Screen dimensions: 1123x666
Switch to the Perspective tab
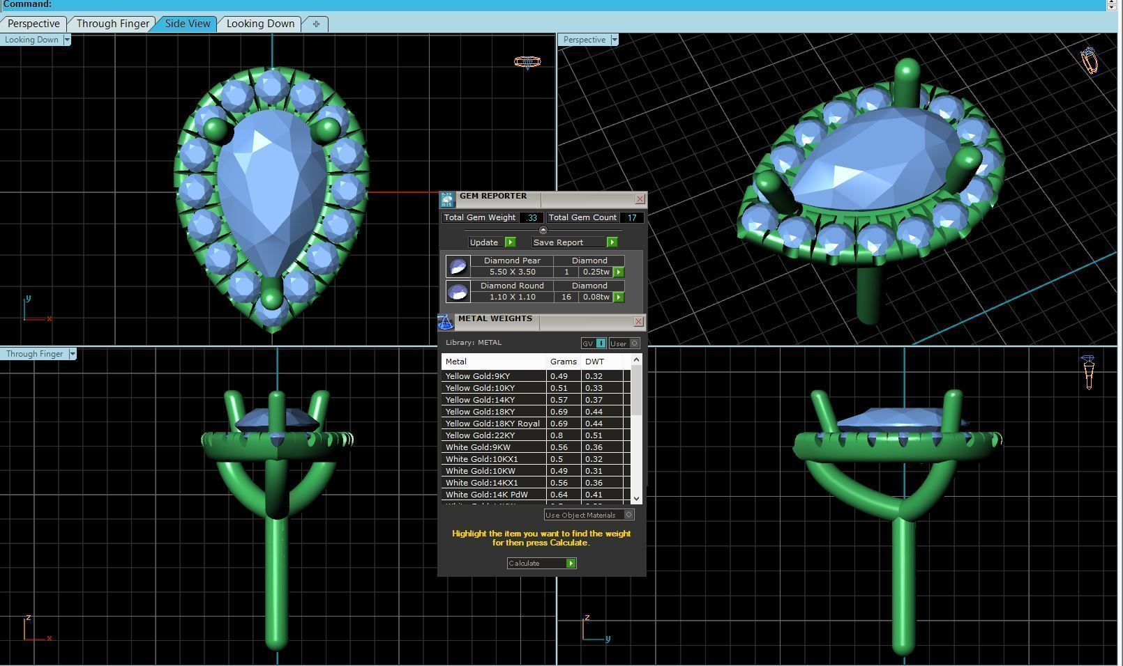(33, 24)
